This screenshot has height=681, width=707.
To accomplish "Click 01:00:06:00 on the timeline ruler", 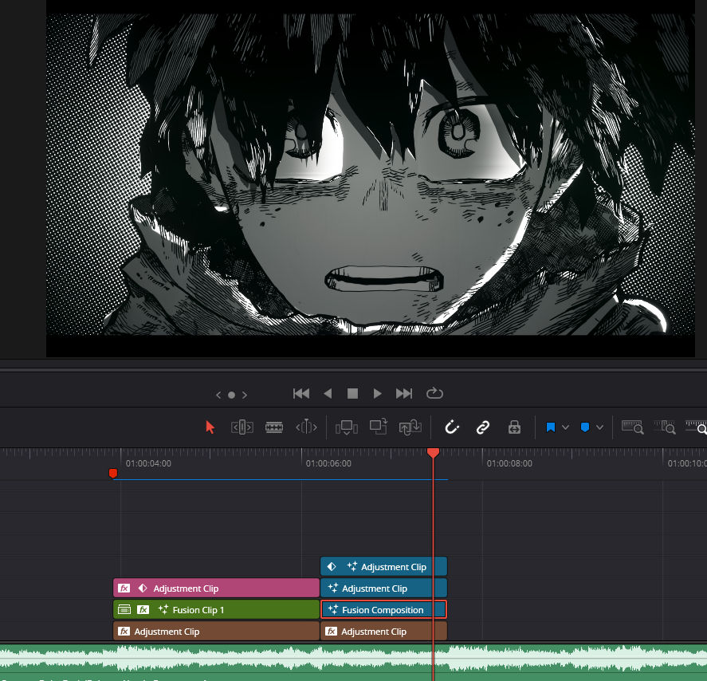I will [328, 463].
